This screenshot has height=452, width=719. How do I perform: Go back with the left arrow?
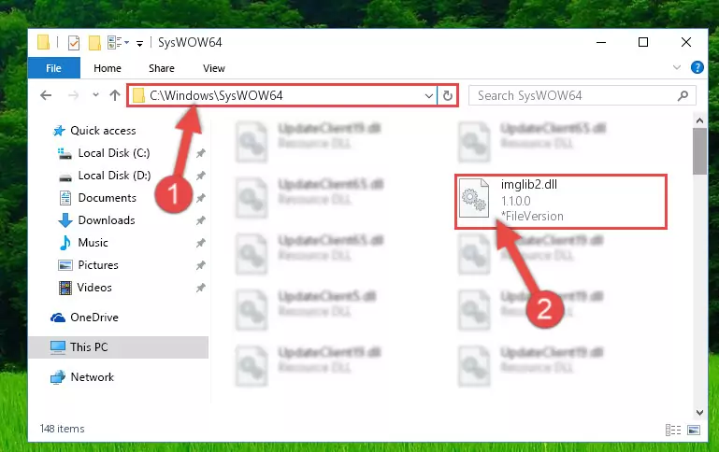tap(46, 95)
